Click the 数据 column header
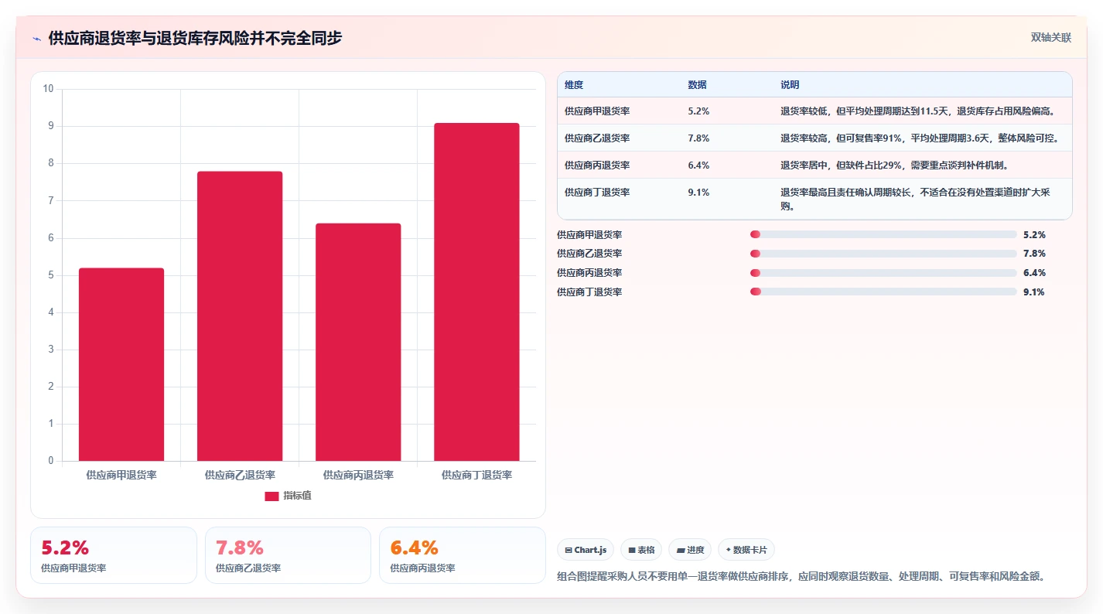The image size is (1103, 614). point(697,85)
